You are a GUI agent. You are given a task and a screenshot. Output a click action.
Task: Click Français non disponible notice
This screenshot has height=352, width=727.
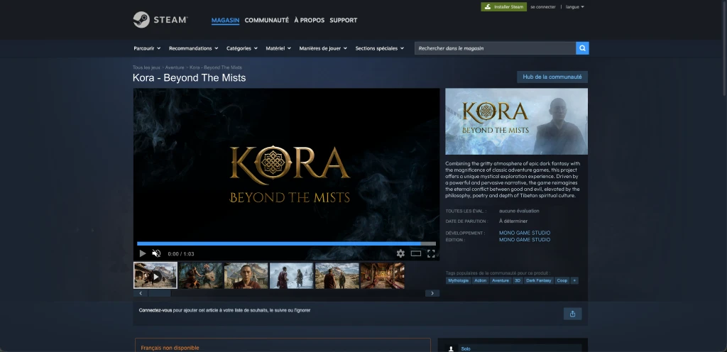(170, 348)
